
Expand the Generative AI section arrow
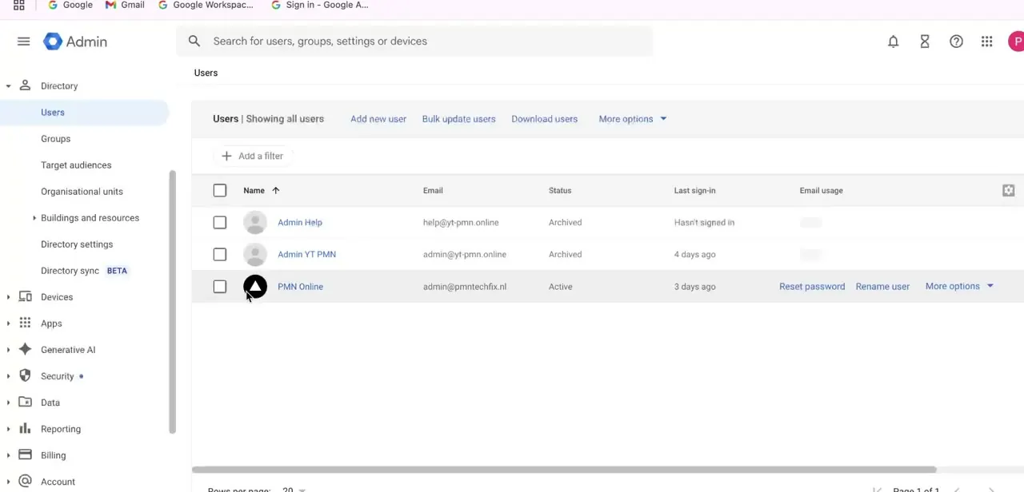coord(8,350)
